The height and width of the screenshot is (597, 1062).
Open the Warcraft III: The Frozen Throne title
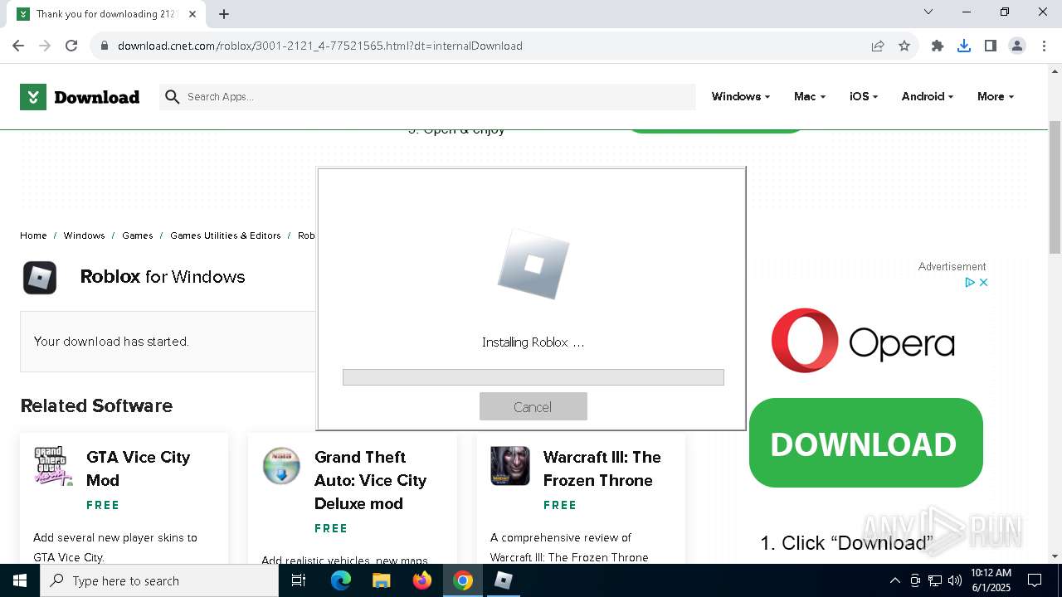click(x=602, y=468)
